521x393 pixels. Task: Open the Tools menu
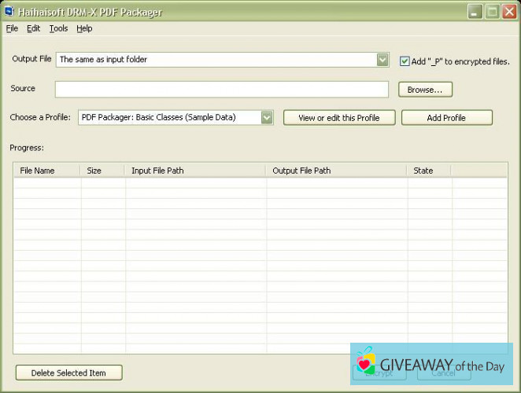58,28
